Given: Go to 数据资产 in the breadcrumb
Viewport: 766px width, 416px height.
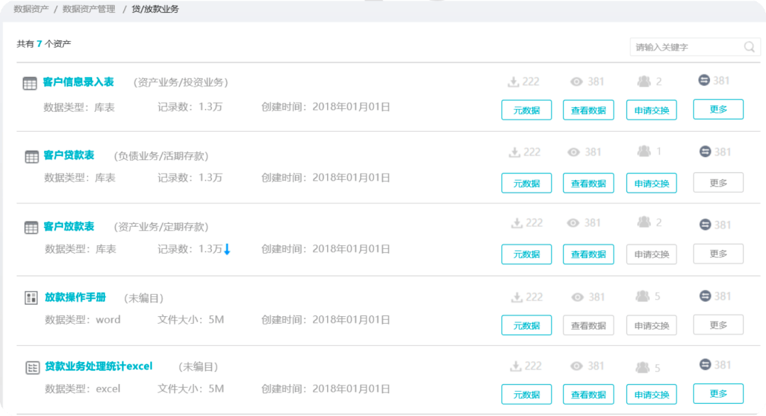Looking at the screenshot, I should coord(30,9).
